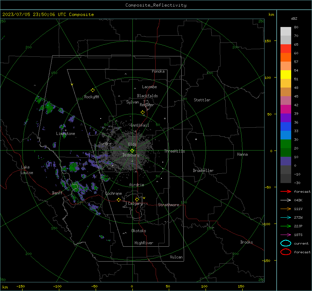Click the 65 dBZ red color swatch
The width and height of the screenshot is (312, 291).
[x=286, y=49]
